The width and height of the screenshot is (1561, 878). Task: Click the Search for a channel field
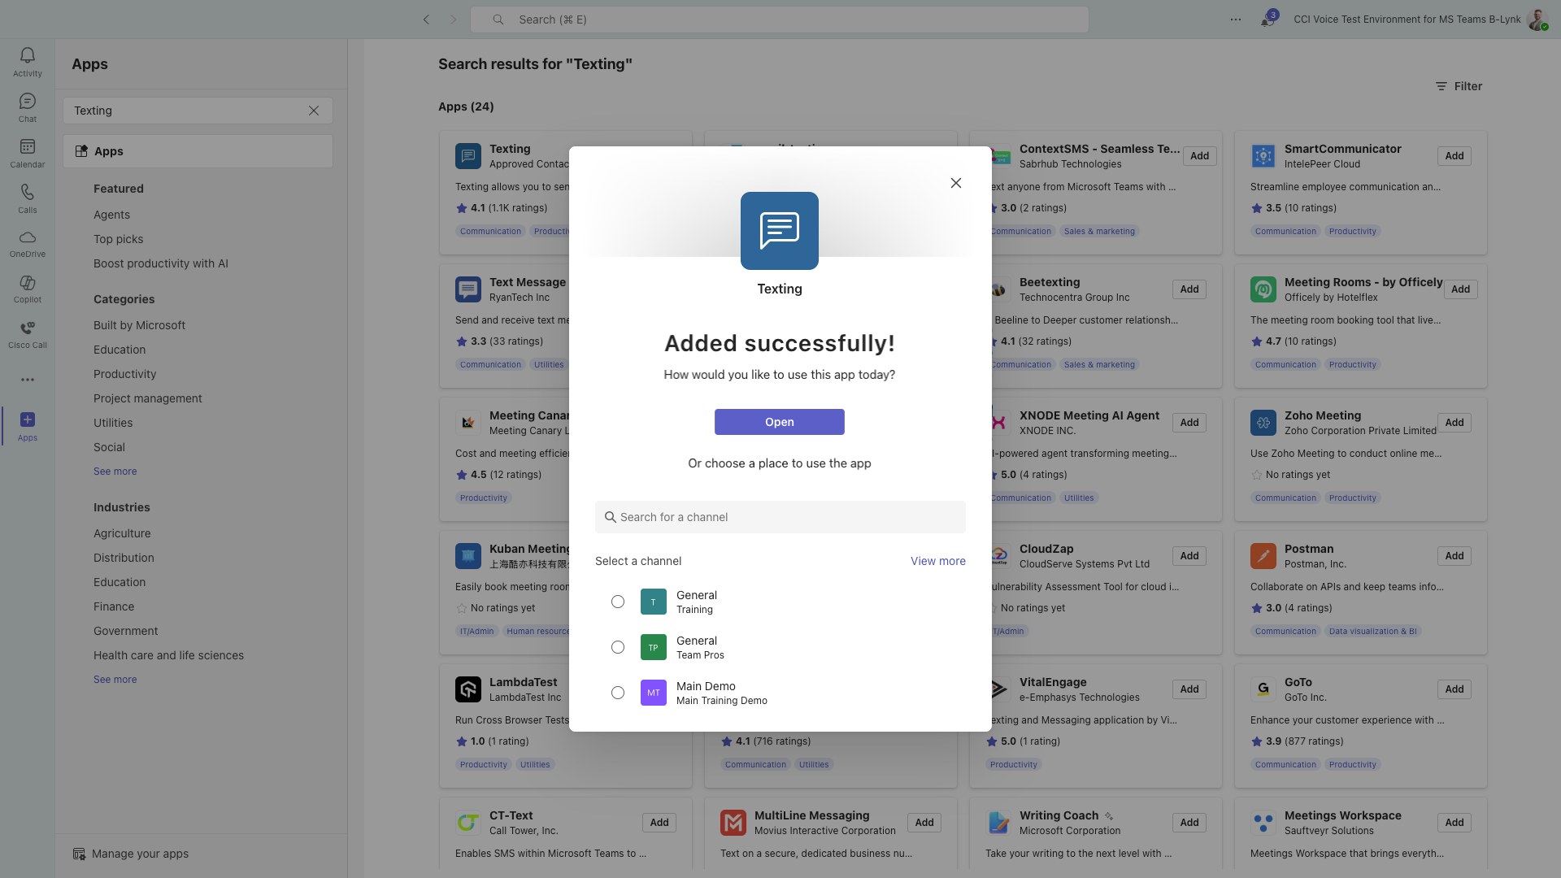pyautogui.click(x=780, y=517)
